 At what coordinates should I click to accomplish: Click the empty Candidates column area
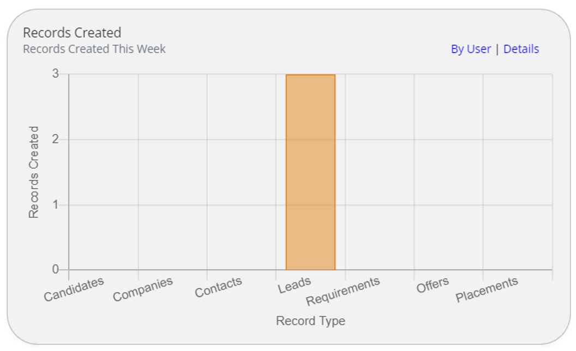tap(104, 172)
